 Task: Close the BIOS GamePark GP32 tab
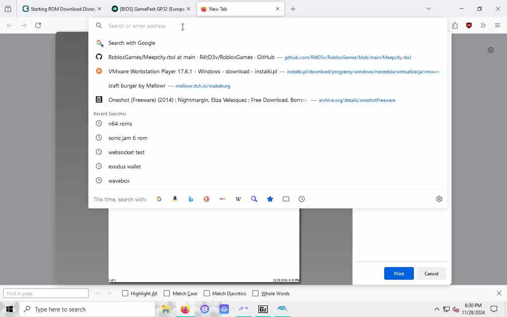pos(189,9)
